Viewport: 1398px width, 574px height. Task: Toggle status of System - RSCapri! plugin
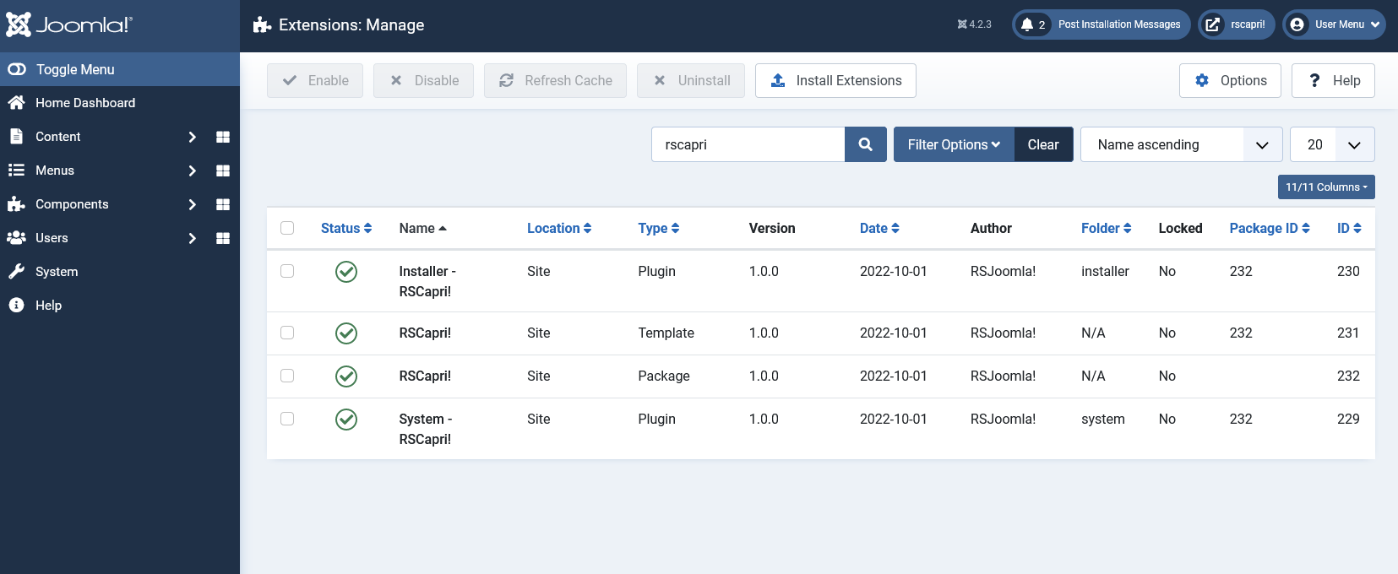(346, 420)
